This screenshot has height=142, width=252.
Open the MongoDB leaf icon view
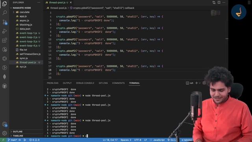(x=4, y=77)
